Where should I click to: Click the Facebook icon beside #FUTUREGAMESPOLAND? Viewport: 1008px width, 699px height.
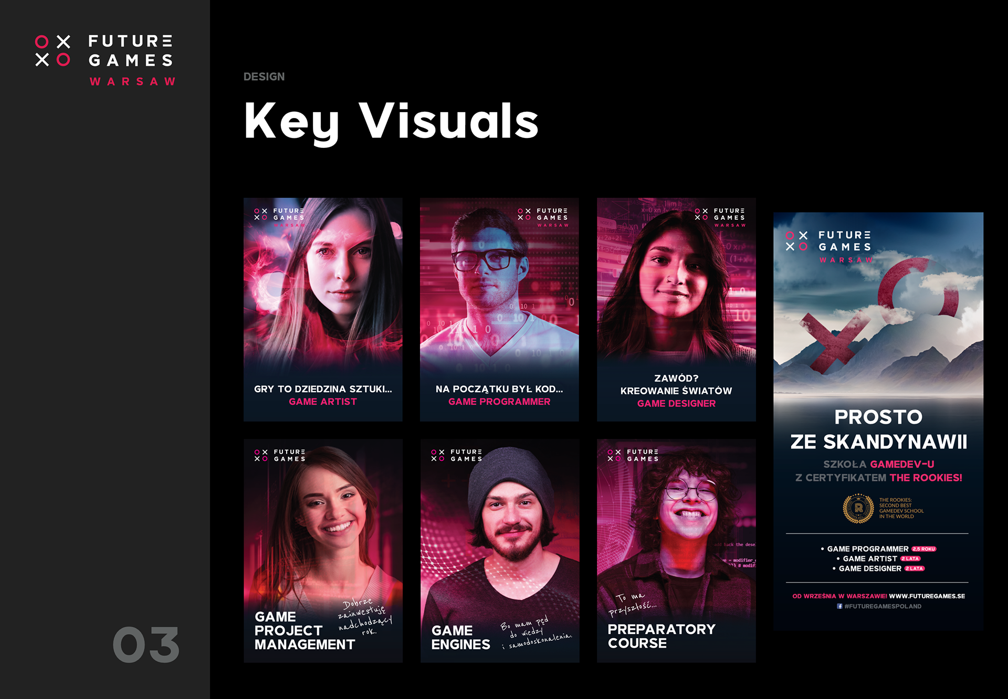pyautogui.click(x=839, y=606)
